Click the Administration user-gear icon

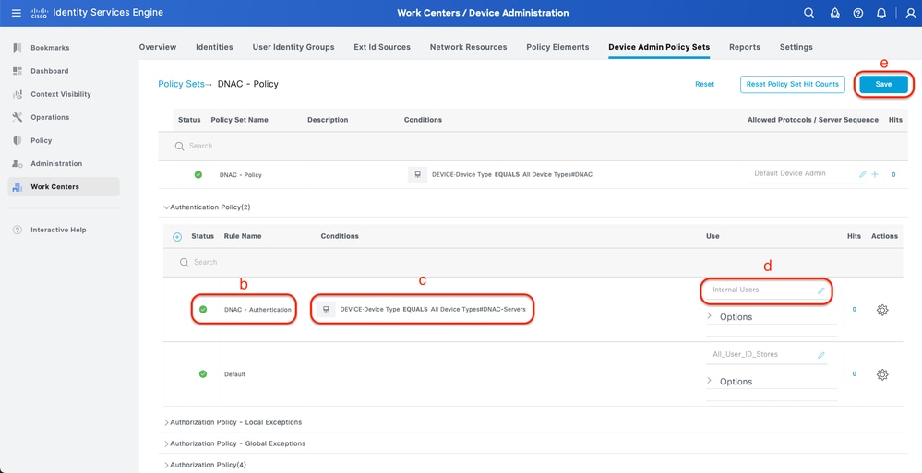click(x=17, y=163)
